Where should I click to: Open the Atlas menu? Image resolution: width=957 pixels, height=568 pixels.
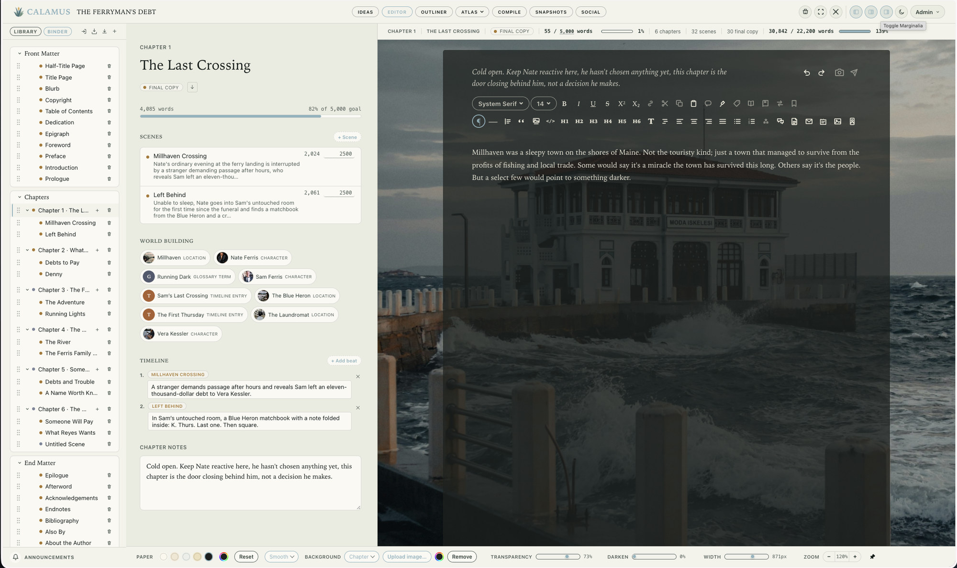tap(472, 12)
